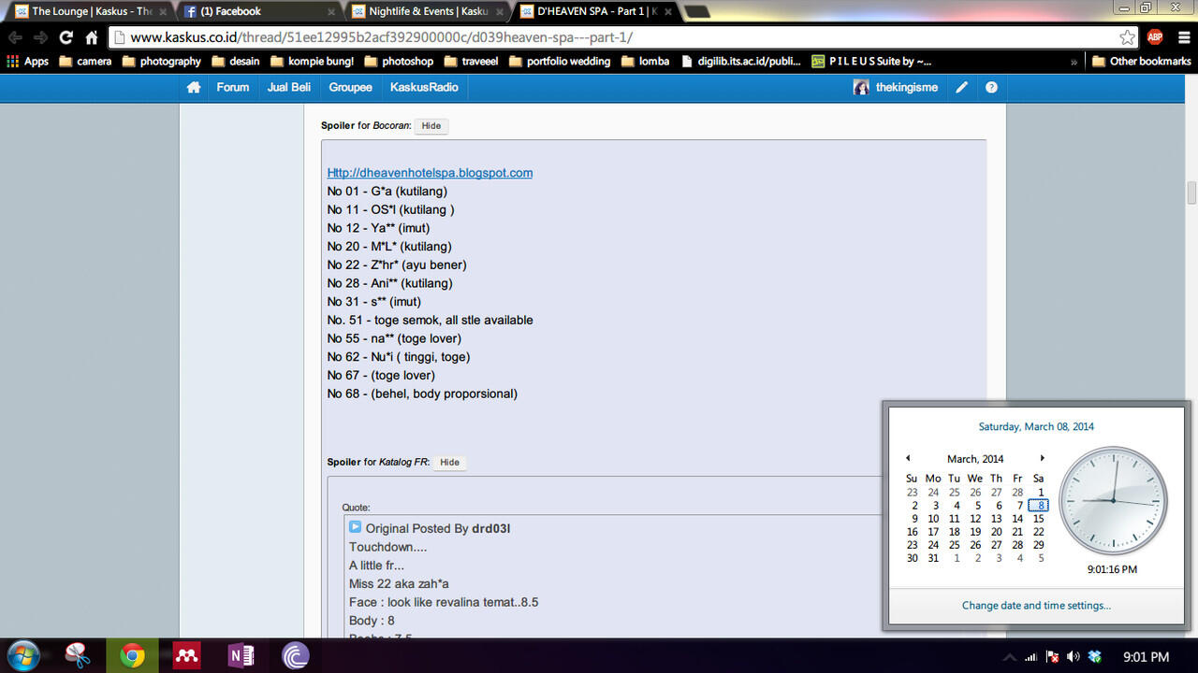Open digilib.its.ac.id bookmark
This screenshot has height=673, width=1198.
click(740, 62)
